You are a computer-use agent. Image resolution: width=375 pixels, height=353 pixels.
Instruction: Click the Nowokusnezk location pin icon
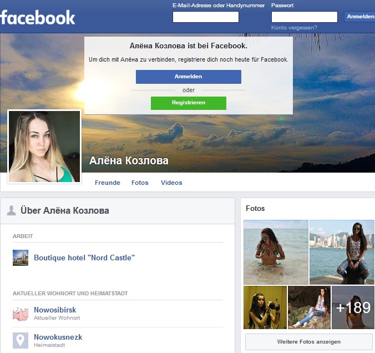21,340
